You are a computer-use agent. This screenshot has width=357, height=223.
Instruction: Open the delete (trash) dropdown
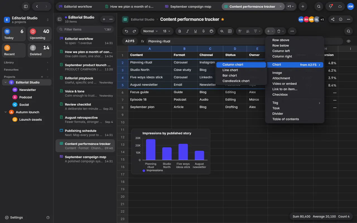281,31
